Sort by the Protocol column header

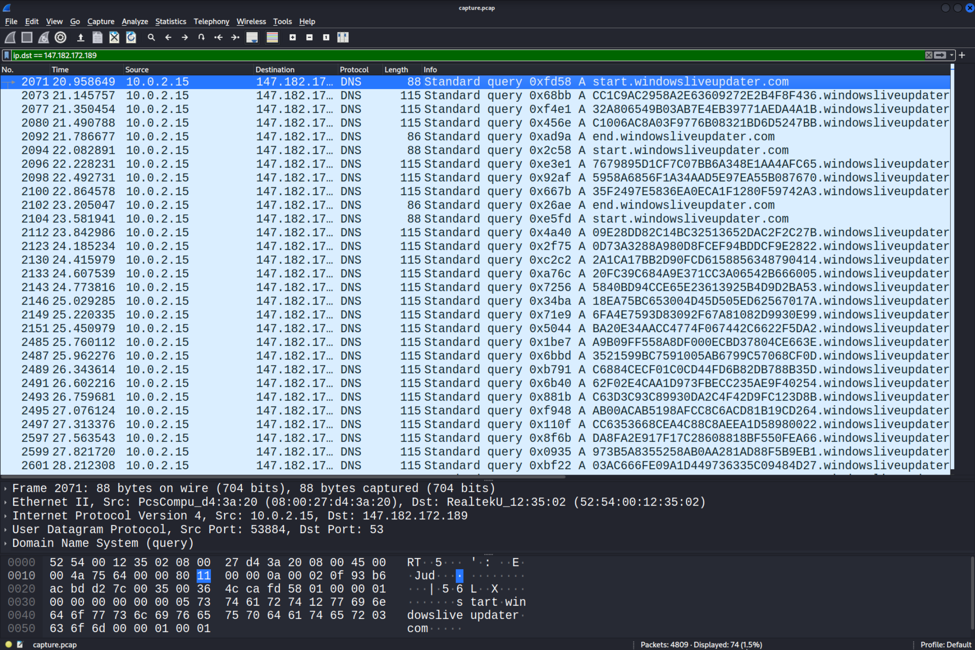point(360,69)
